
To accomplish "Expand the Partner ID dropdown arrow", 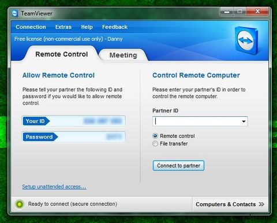I will 244,121.
